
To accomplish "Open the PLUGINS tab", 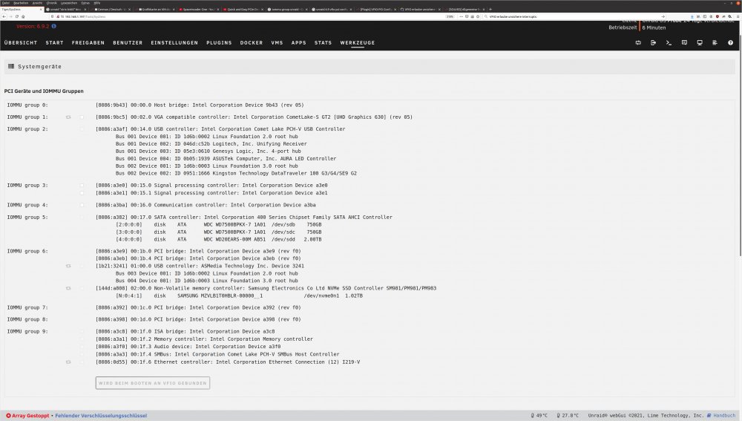I will coord(219,42).
